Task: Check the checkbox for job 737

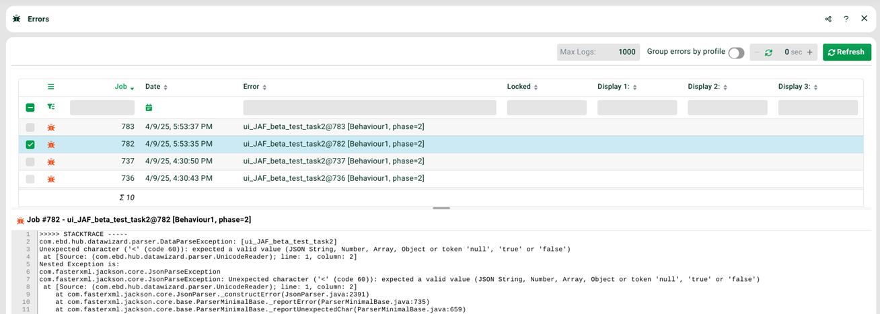Action: click(30, 162)
